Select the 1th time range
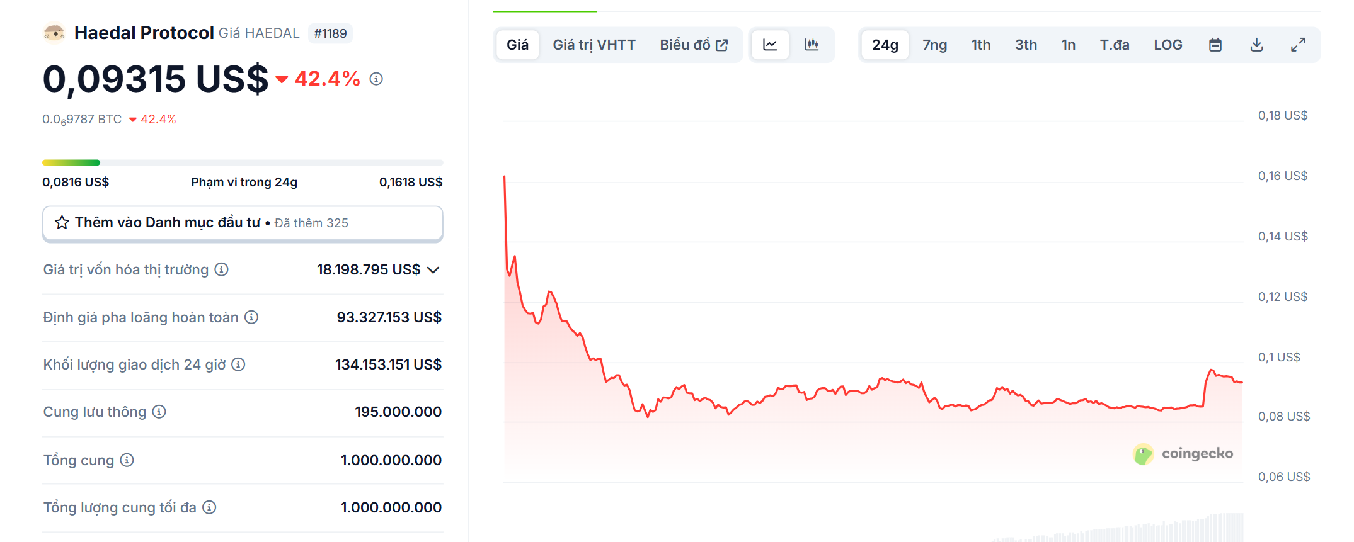 point(981,45)
